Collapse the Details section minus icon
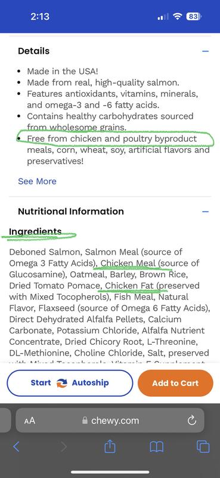This screenshot has width=220, height=478. [x=206, y=51]
